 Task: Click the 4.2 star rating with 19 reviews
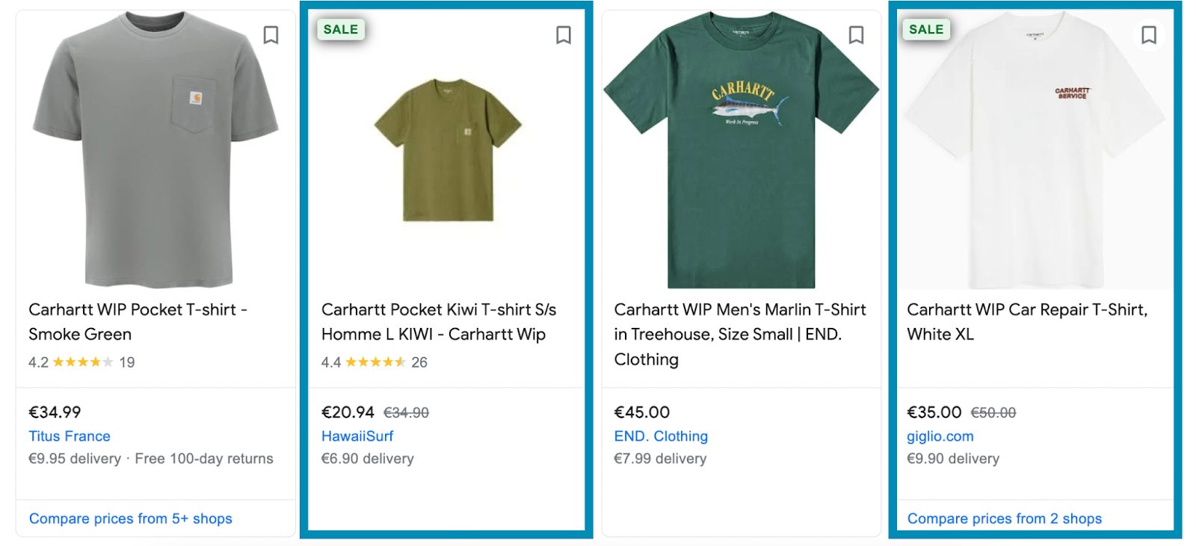82,362
